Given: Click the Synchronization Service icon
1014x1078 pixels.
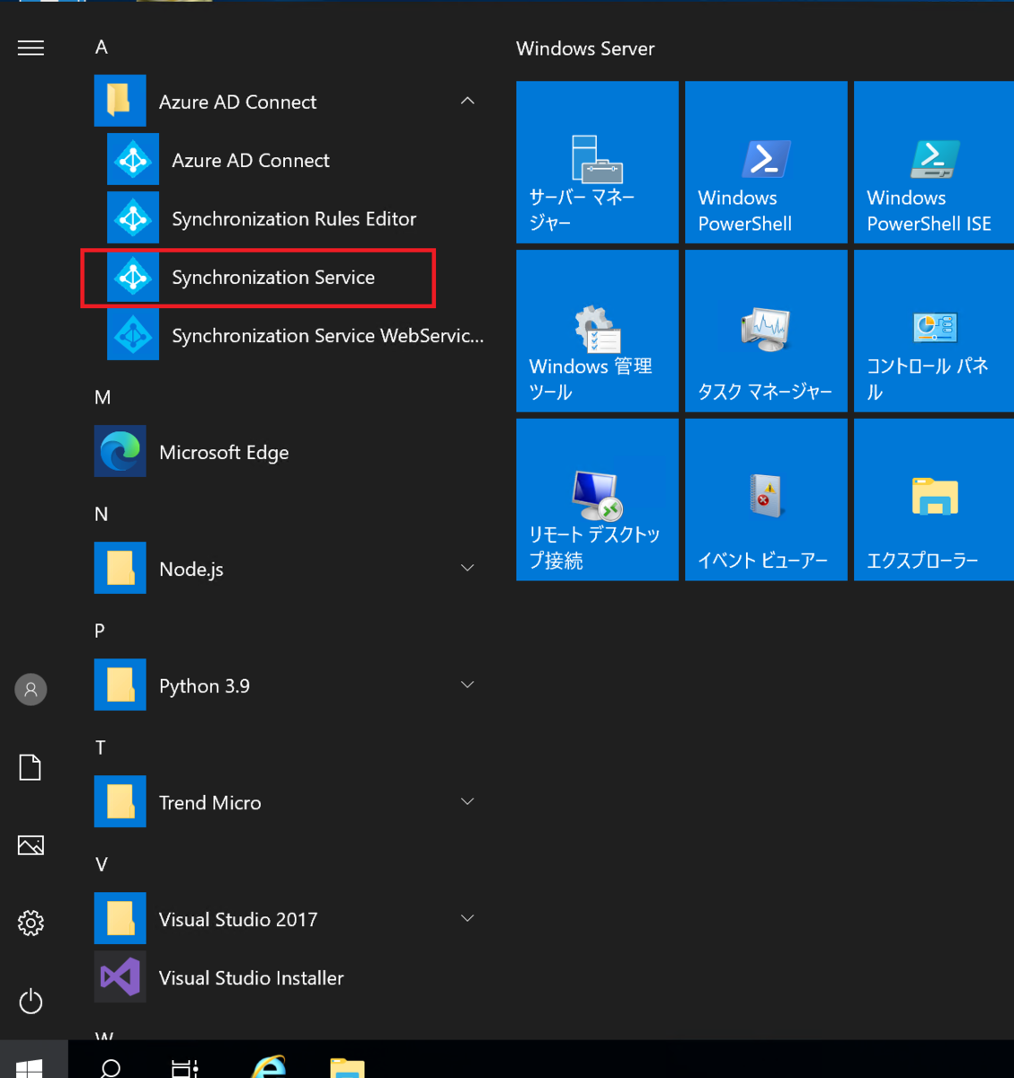Looking at the screenshot, I should pyautogui.click(x=133, y=277).
